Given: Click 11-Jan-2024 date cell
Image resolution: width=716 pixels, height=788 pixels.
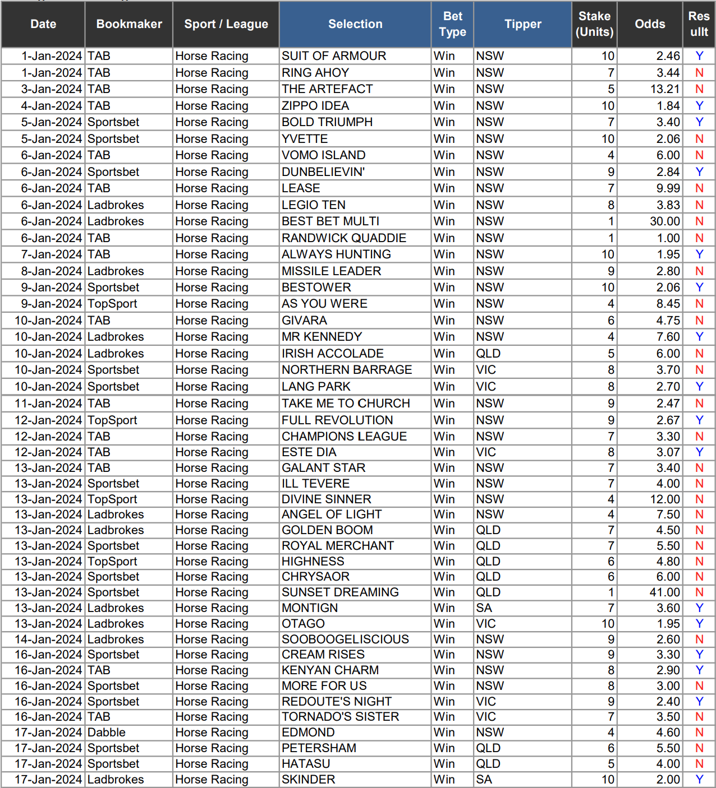Looking at the screenshot, I should (43, 404).
